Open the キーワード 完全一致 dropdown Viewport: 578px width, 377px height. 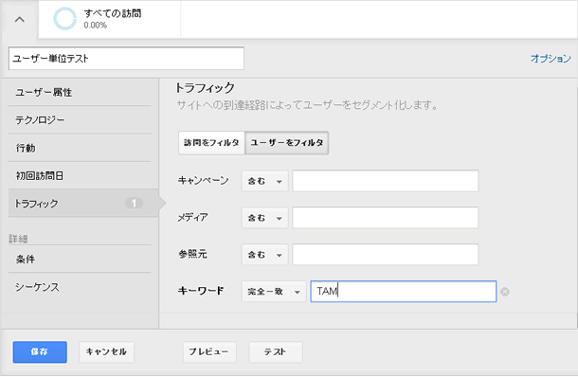click(274, 292)
